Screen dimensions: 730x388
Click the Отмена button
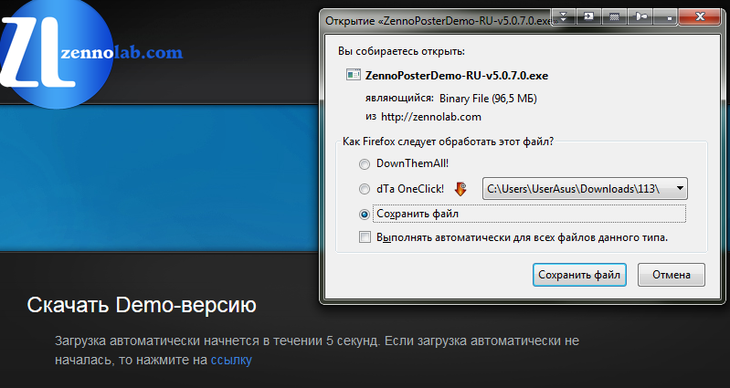pos(671,275)
